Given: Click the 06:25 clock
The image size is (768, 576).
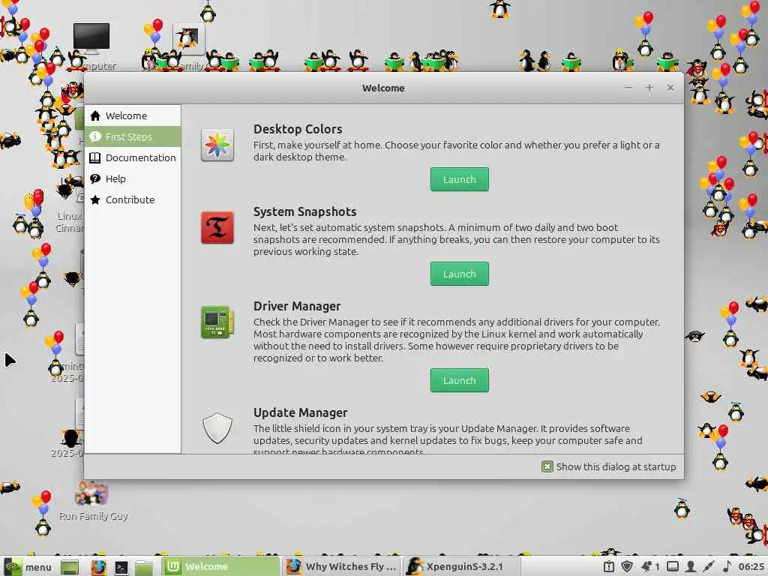Looking at the screenshot, I should [751, 567].
